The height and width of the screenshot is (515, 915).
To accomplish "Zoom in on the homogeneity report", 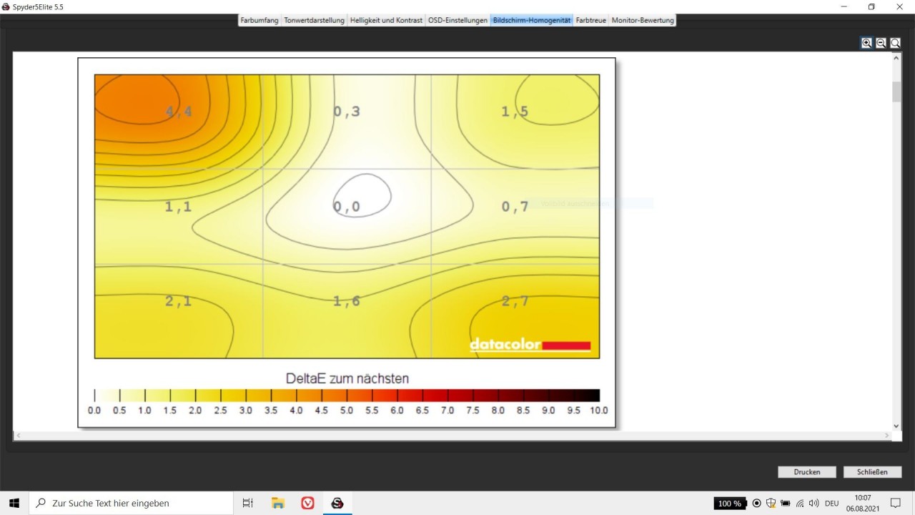I will click(x=866, y=43).
